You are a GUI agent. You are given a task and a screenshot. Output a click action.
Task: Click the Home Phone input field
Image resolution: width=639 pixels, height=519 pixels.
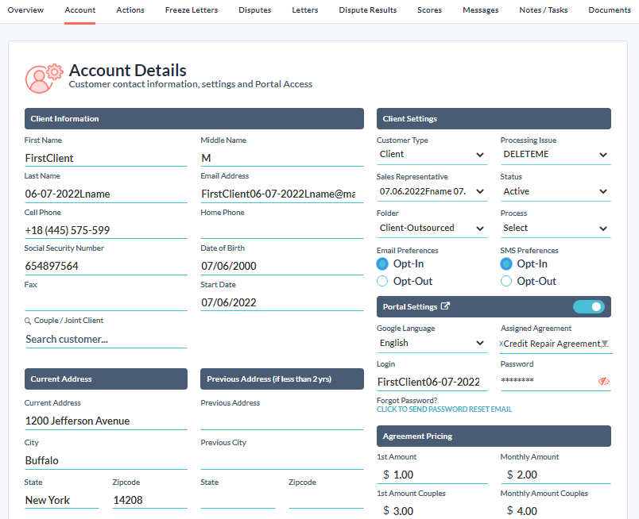point(282,229)
